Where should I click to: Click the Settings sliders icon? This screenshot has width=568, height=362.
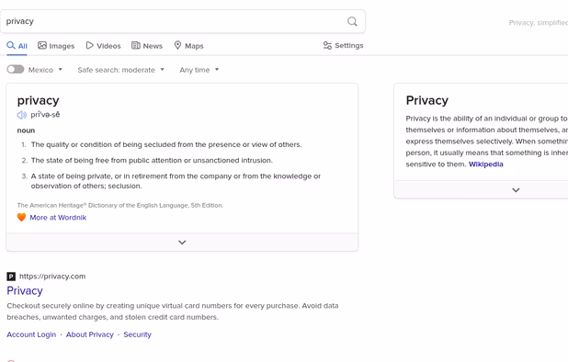(327, 46)
